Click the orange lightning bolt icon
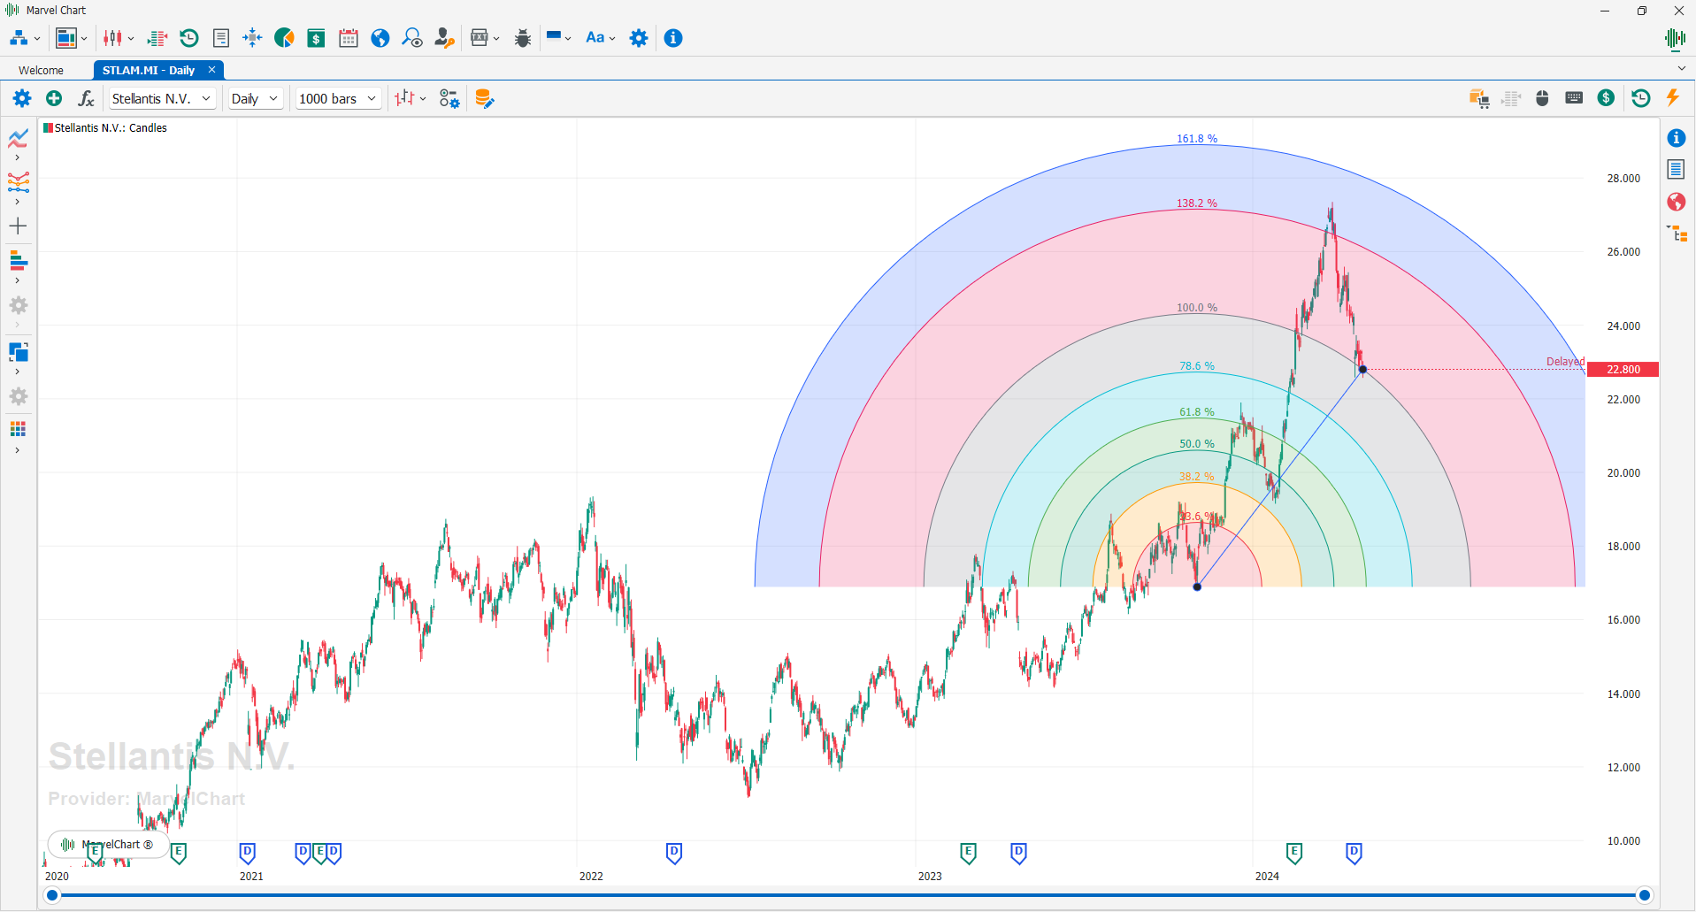Image resolution: width=1696 pixels, height=912 pixels. (x=1672, y=98)
